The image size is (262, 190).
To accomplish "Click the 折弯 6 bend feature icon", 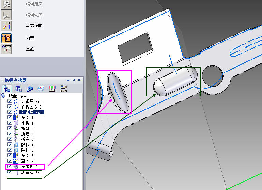I will tap(16, 139).
